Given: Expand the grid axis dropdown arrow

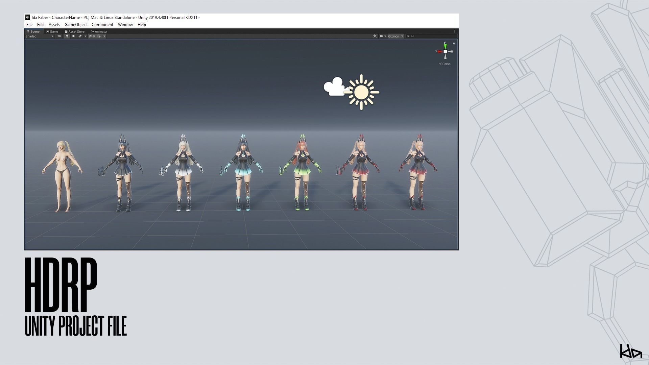Looking at the screenshot, I should pyautogui.click(x=104, y=36).
